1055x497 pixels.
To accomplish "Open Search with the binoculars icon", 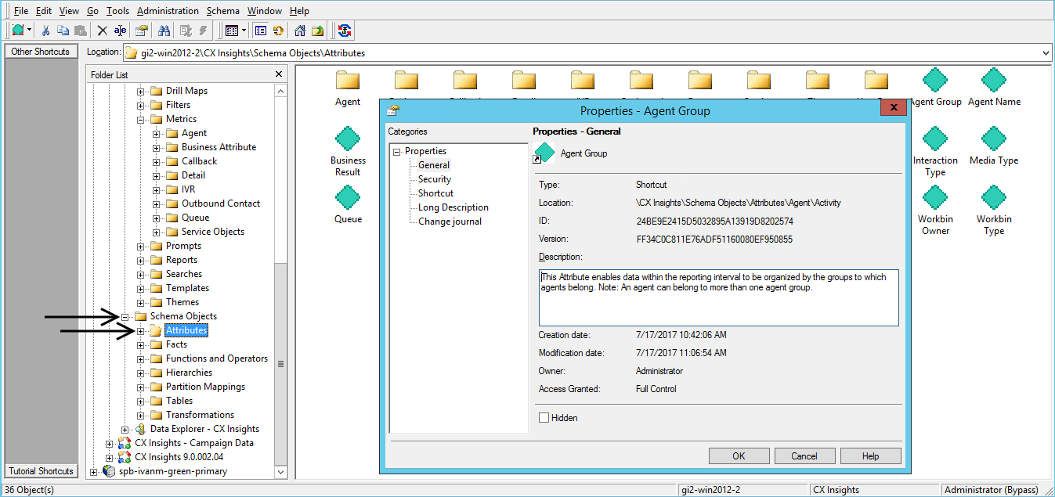I will (164, 31).
